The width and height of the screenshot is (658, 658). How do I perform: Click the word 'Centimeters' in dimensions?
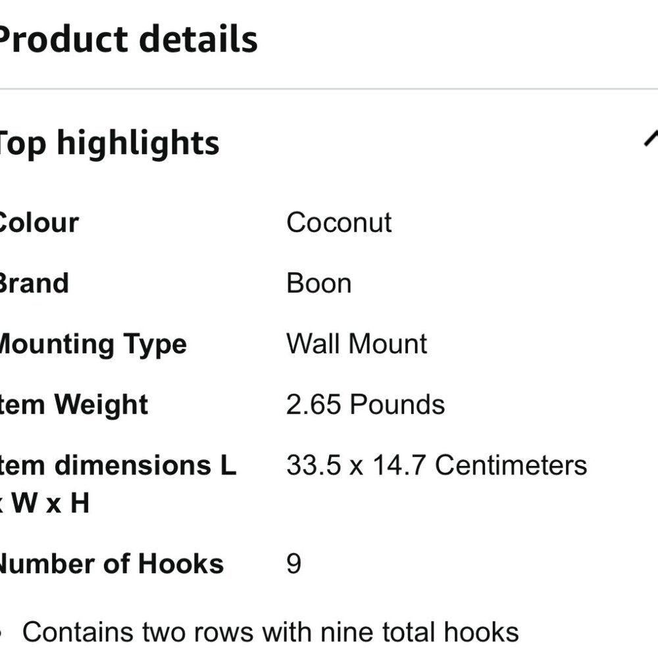coord(511,465)
